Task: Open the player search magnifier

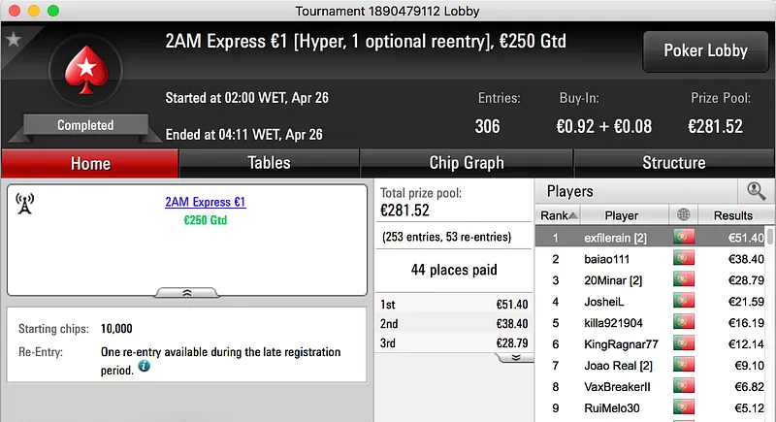Action: tap(756, 191)
